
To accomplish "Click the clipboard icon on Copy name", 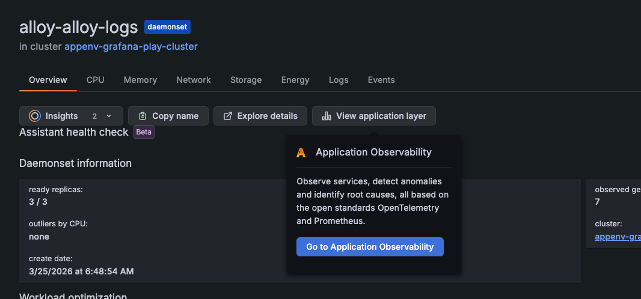I will 143,116.
